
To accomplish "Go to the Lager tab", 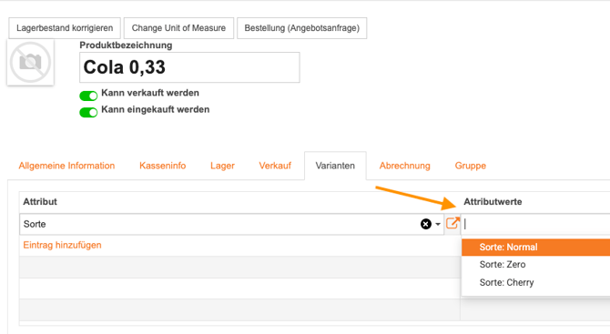I will pos(222,166).
